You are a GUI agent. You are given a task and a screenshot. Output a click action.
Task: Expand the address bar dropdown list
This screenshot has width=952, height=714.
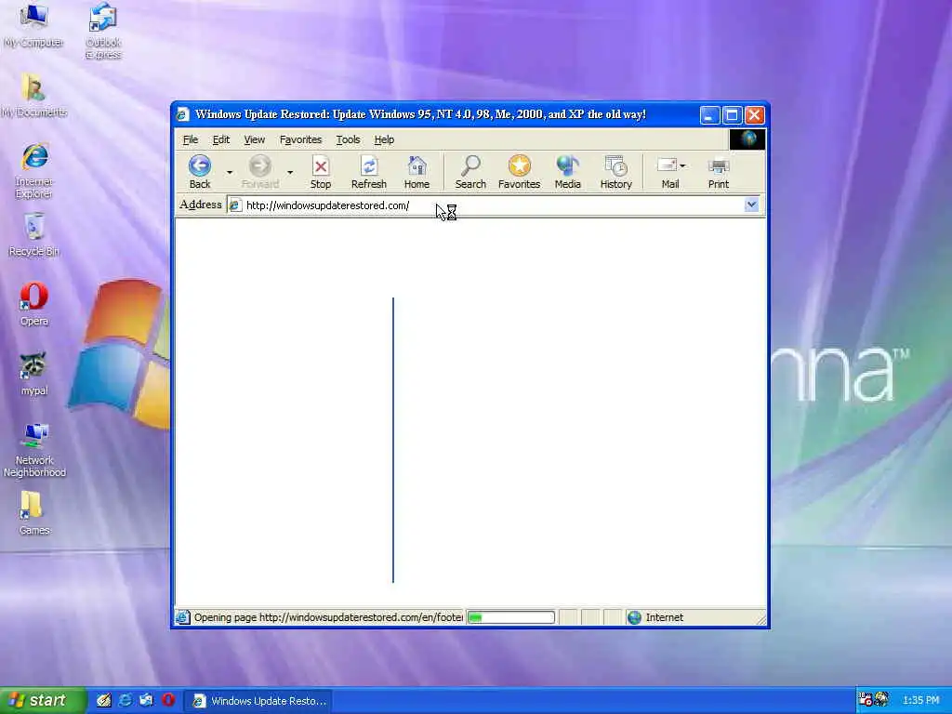pos(751,205)
